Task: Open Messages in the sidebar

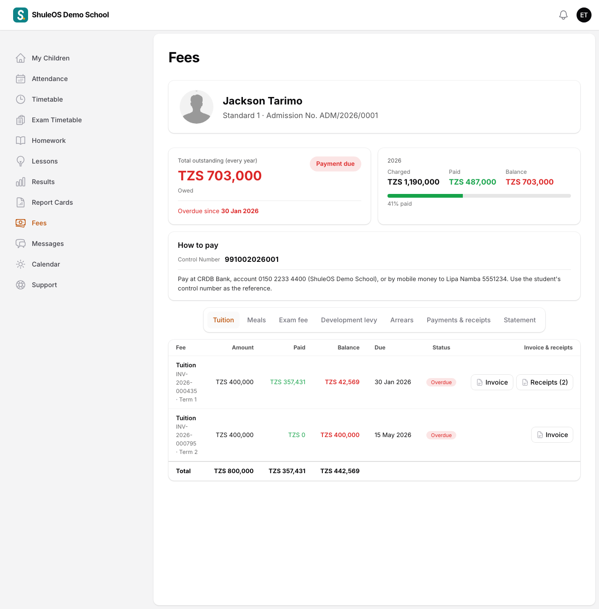Action: click(x=48, y=244)
